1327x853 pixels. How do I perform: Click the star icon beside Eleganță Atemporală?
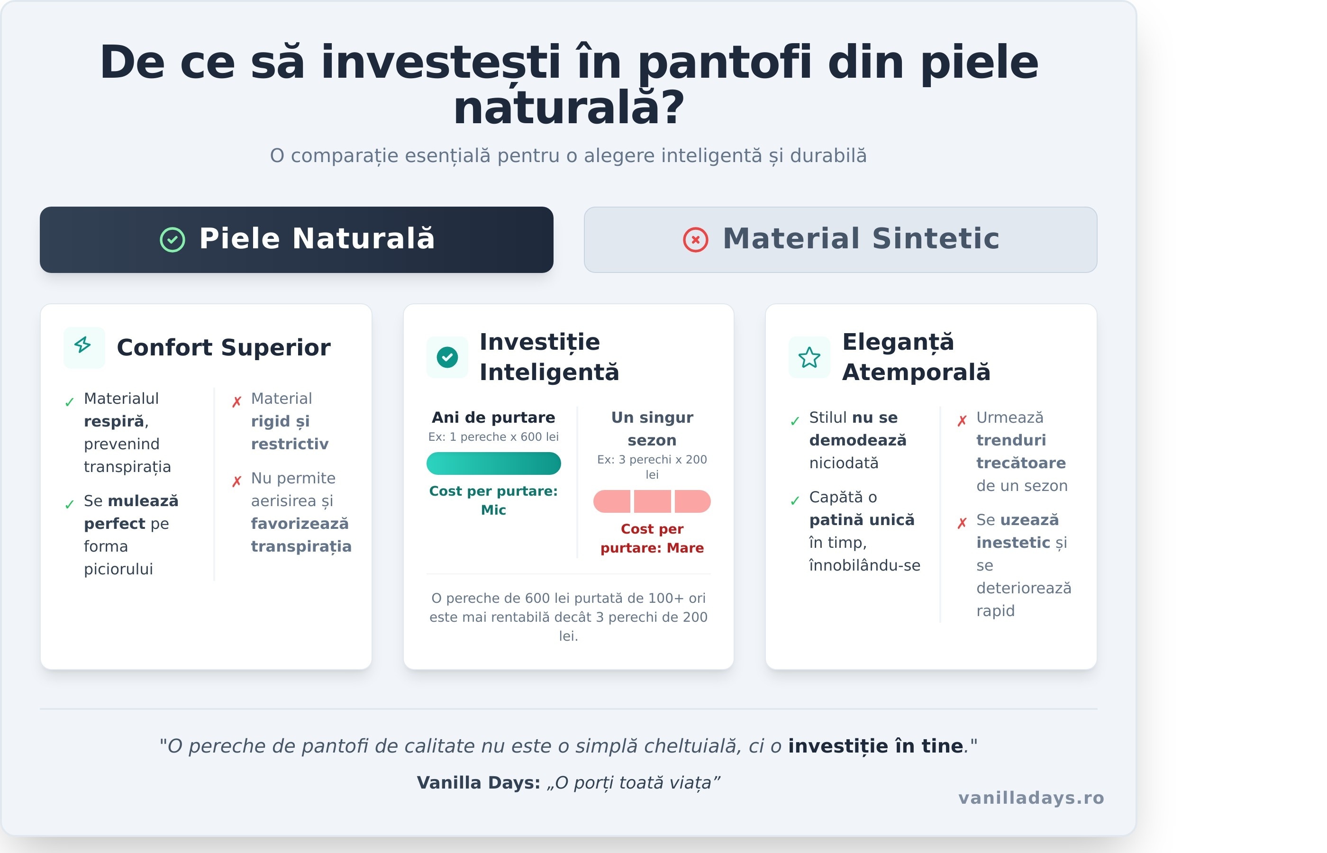(809, 357)
